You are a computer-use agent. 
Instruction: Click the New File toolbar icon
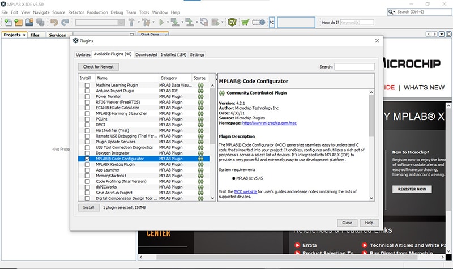click(8, 22)
